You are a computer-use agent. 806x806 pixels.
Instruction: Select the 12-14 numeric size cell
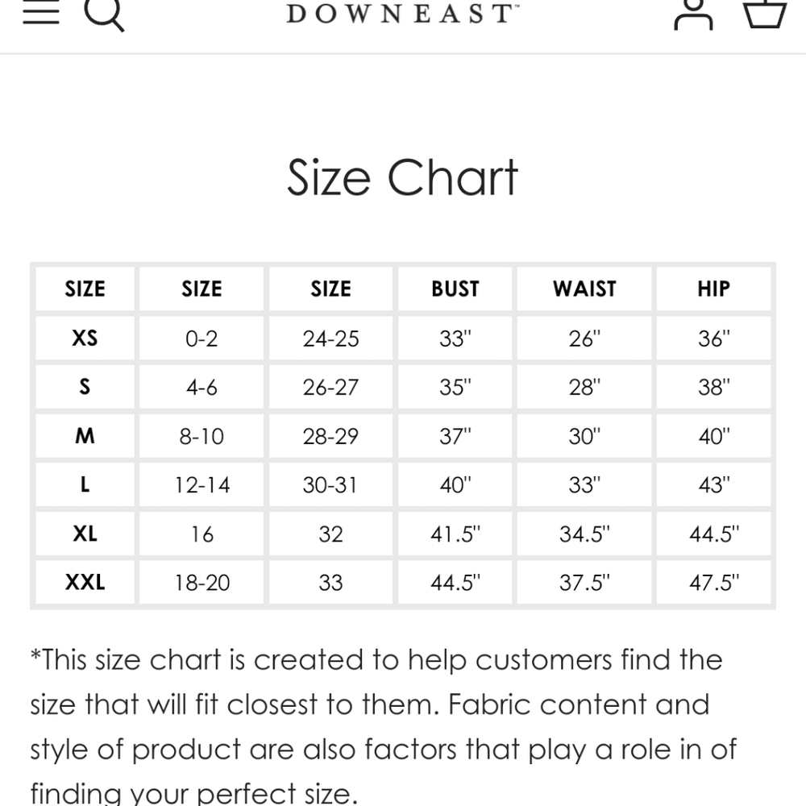point(201,484)
